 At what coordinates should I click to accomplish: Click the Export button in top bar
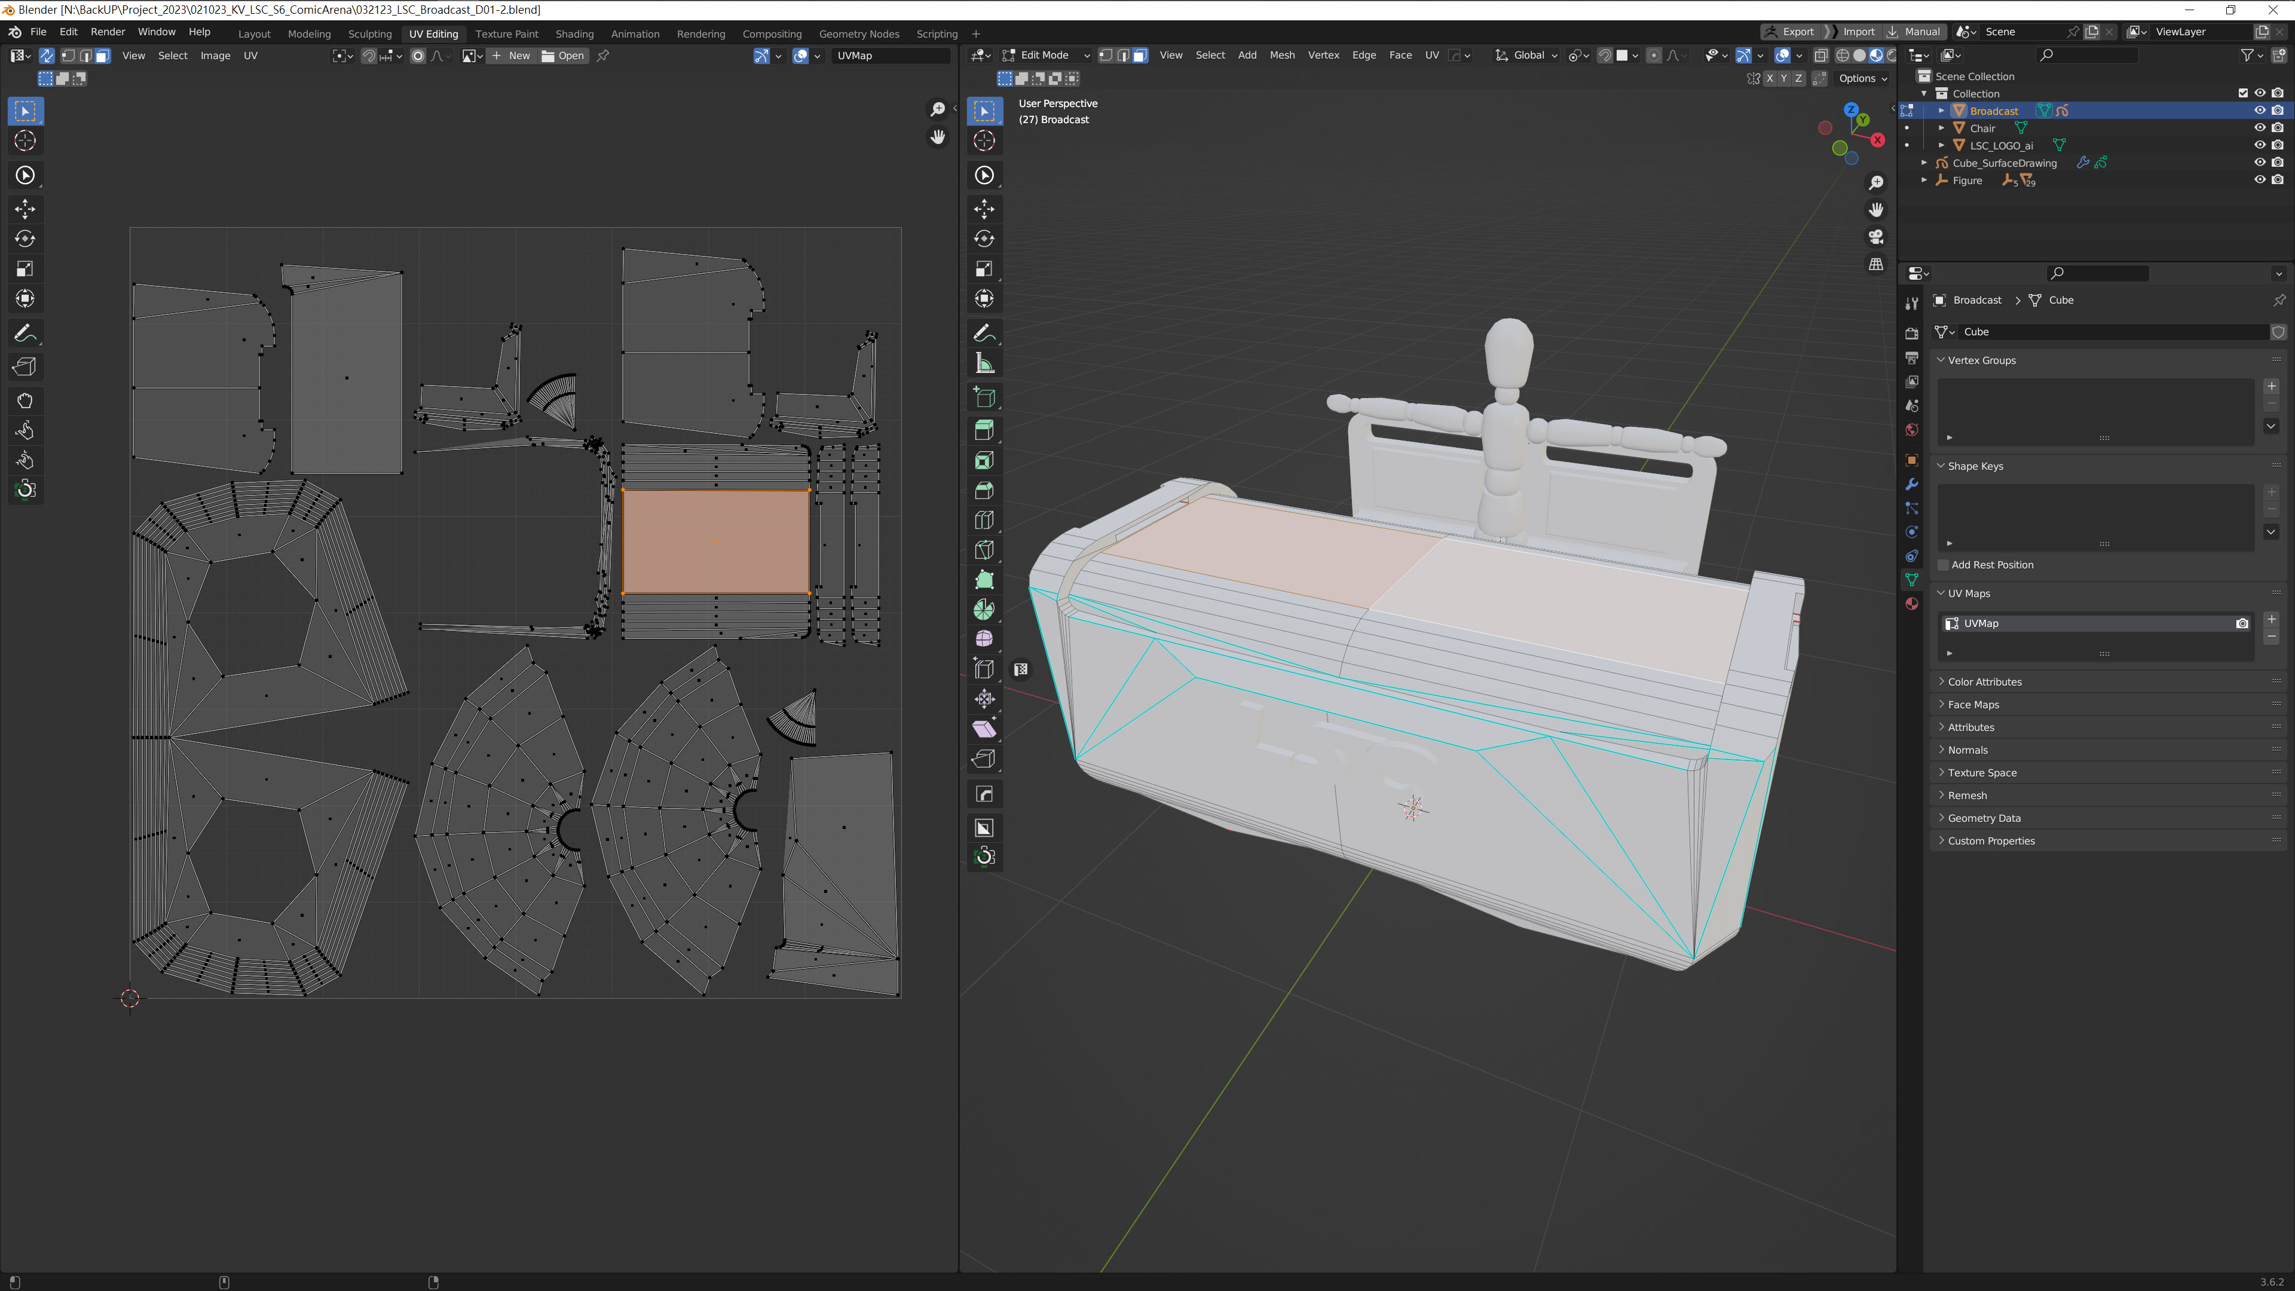point(1790,31)
